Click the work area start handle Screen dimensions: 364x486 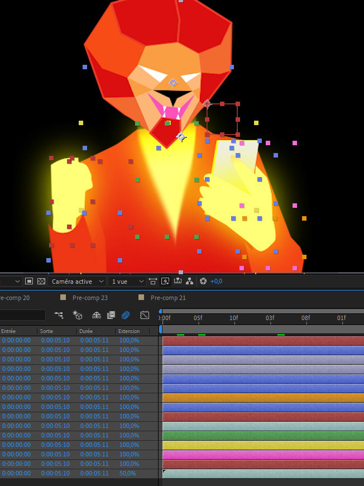(160, 329)
